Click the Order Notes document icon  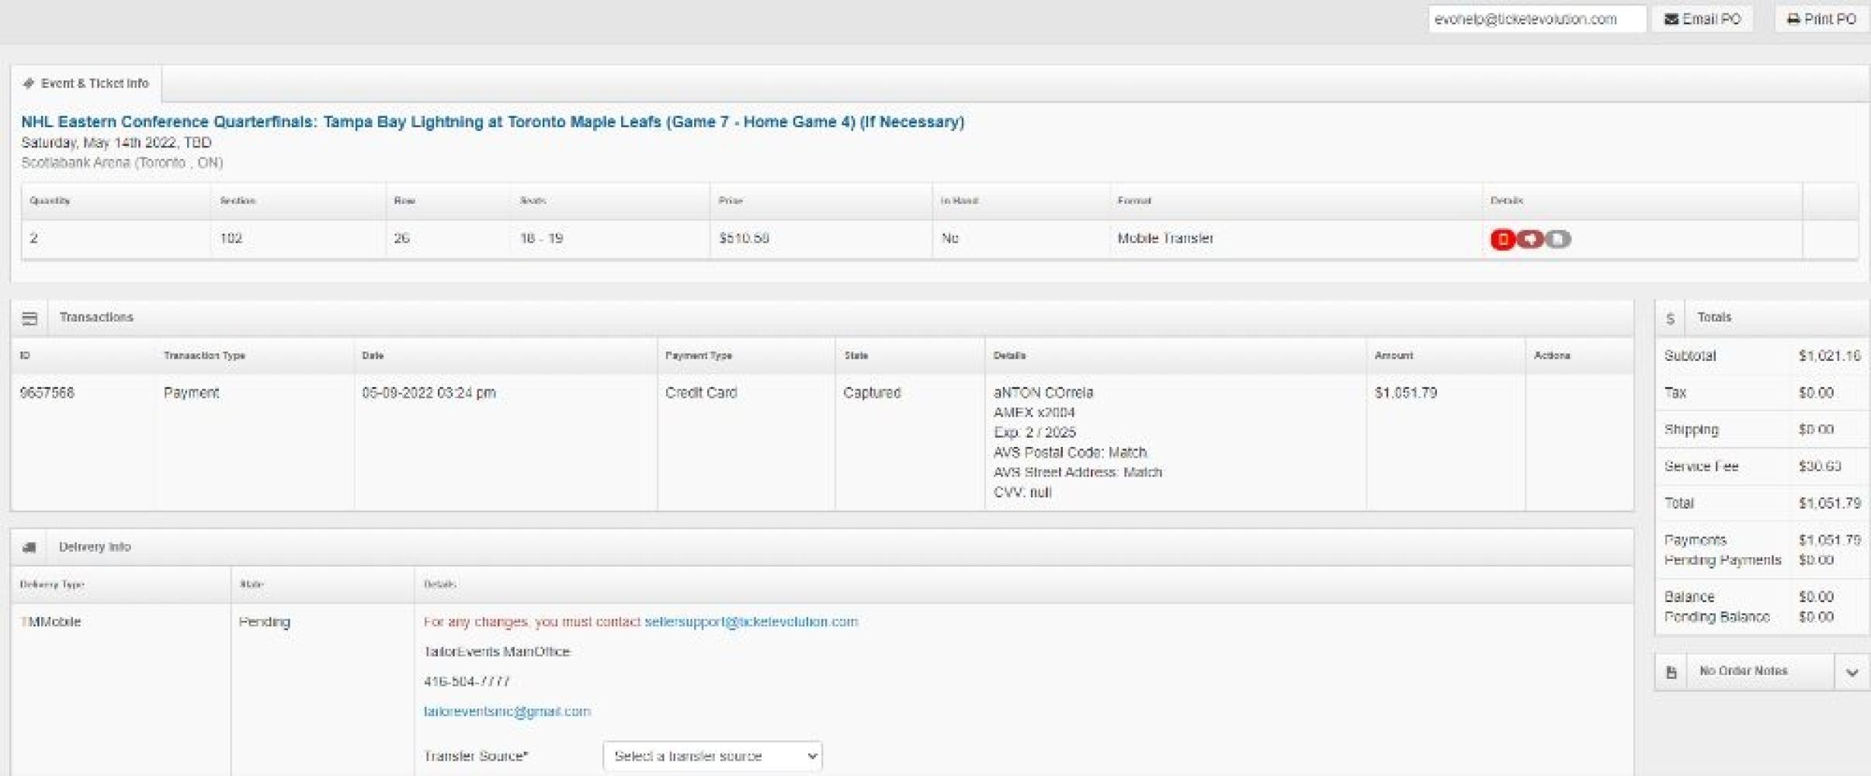1671,672
